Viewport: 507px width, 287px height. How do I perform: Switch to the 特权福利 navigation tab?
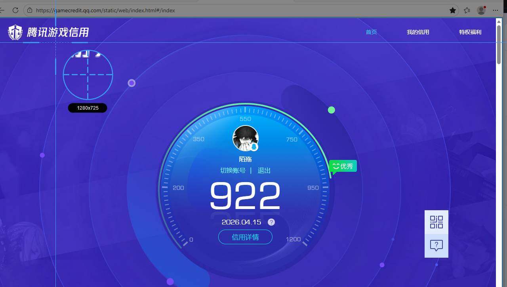click(x=470, y=32)
